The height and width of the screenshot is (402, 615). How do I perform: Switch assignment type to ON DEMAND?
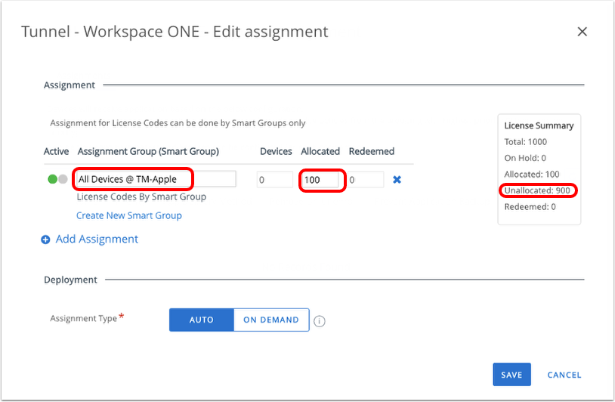coord(271,320)
